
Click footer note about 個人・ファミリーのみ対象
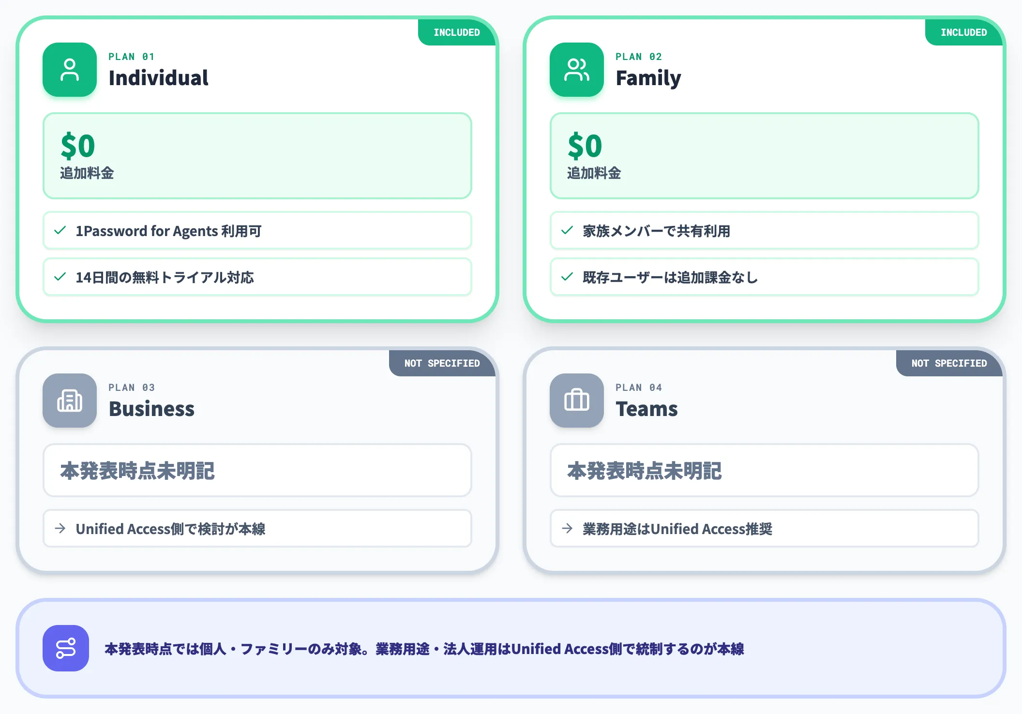click(x=424, y=649)
